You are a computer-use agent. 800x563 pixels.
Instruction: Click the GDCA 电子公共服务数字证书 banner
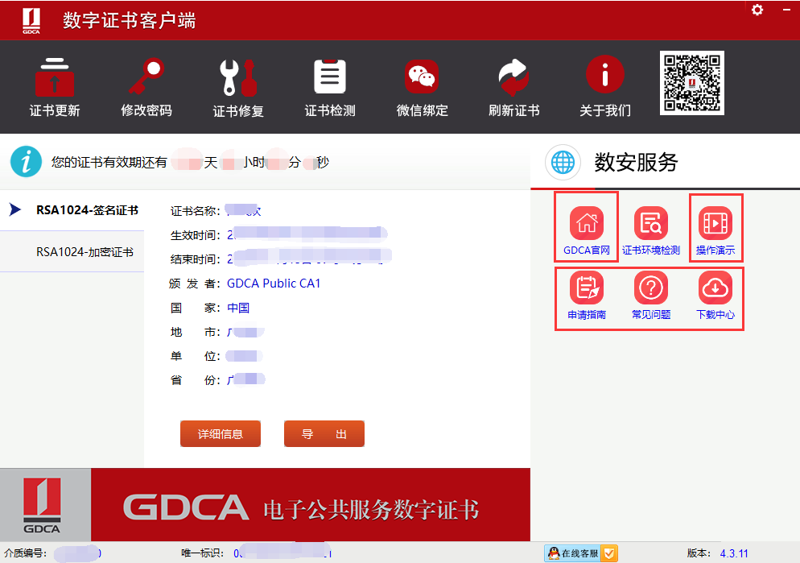click(x=310, y=505)
